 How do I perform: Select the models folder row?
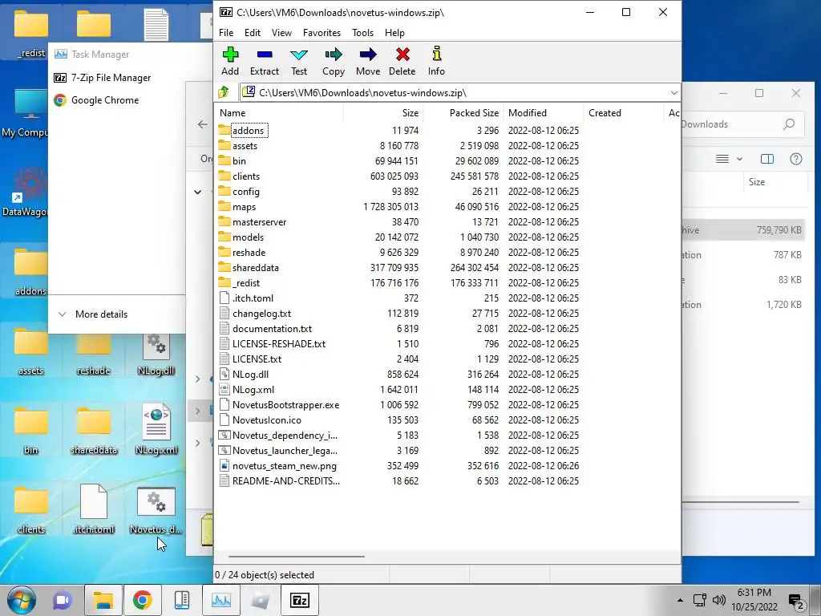point(399,237)
